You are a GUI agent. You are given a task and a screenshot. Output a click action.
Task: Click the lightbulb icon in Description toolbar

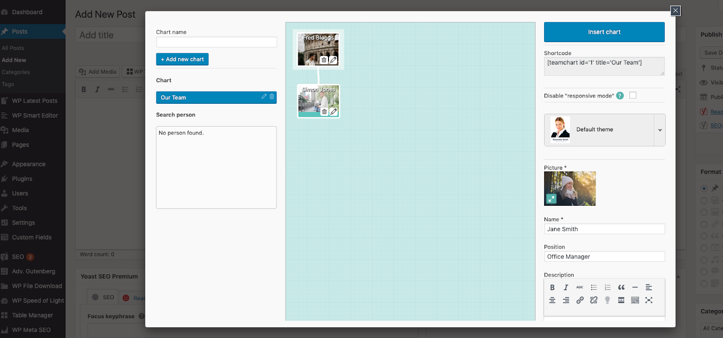[607, 300]
